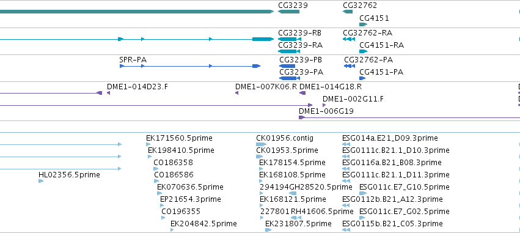
Task: Select the HL02356.5prime EST arrow
Action: point(41,181)
